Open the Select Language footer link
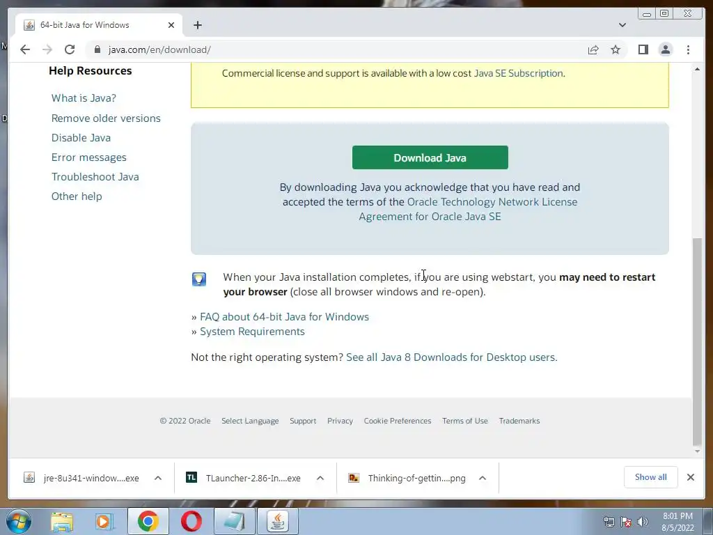 point(250,421)
